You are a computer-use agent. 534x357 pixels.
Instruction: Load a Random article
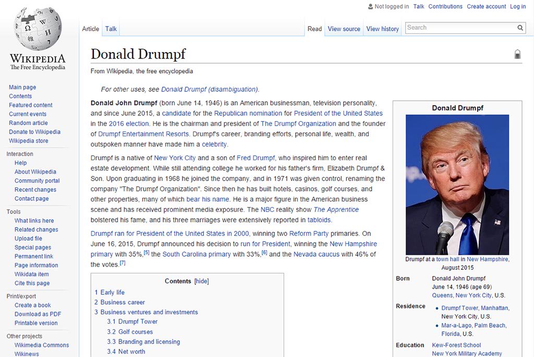click(28, 123)
